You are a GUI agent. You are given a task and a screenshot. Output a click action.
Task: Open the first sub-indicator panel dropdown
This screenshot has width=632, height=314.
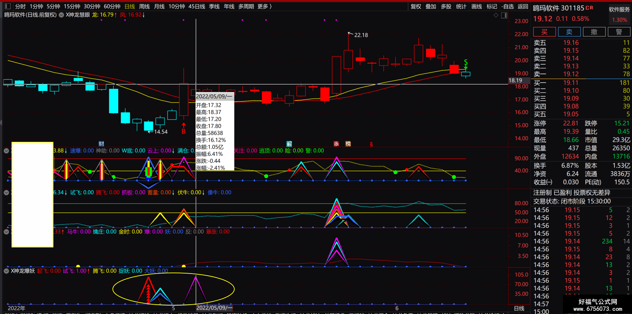click(x=6, y=151)
